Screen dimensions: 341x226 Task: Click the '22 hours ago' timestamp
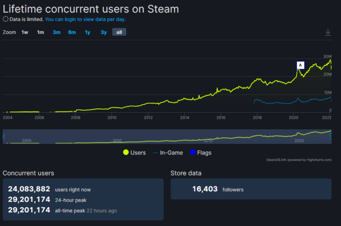(102, 210)
